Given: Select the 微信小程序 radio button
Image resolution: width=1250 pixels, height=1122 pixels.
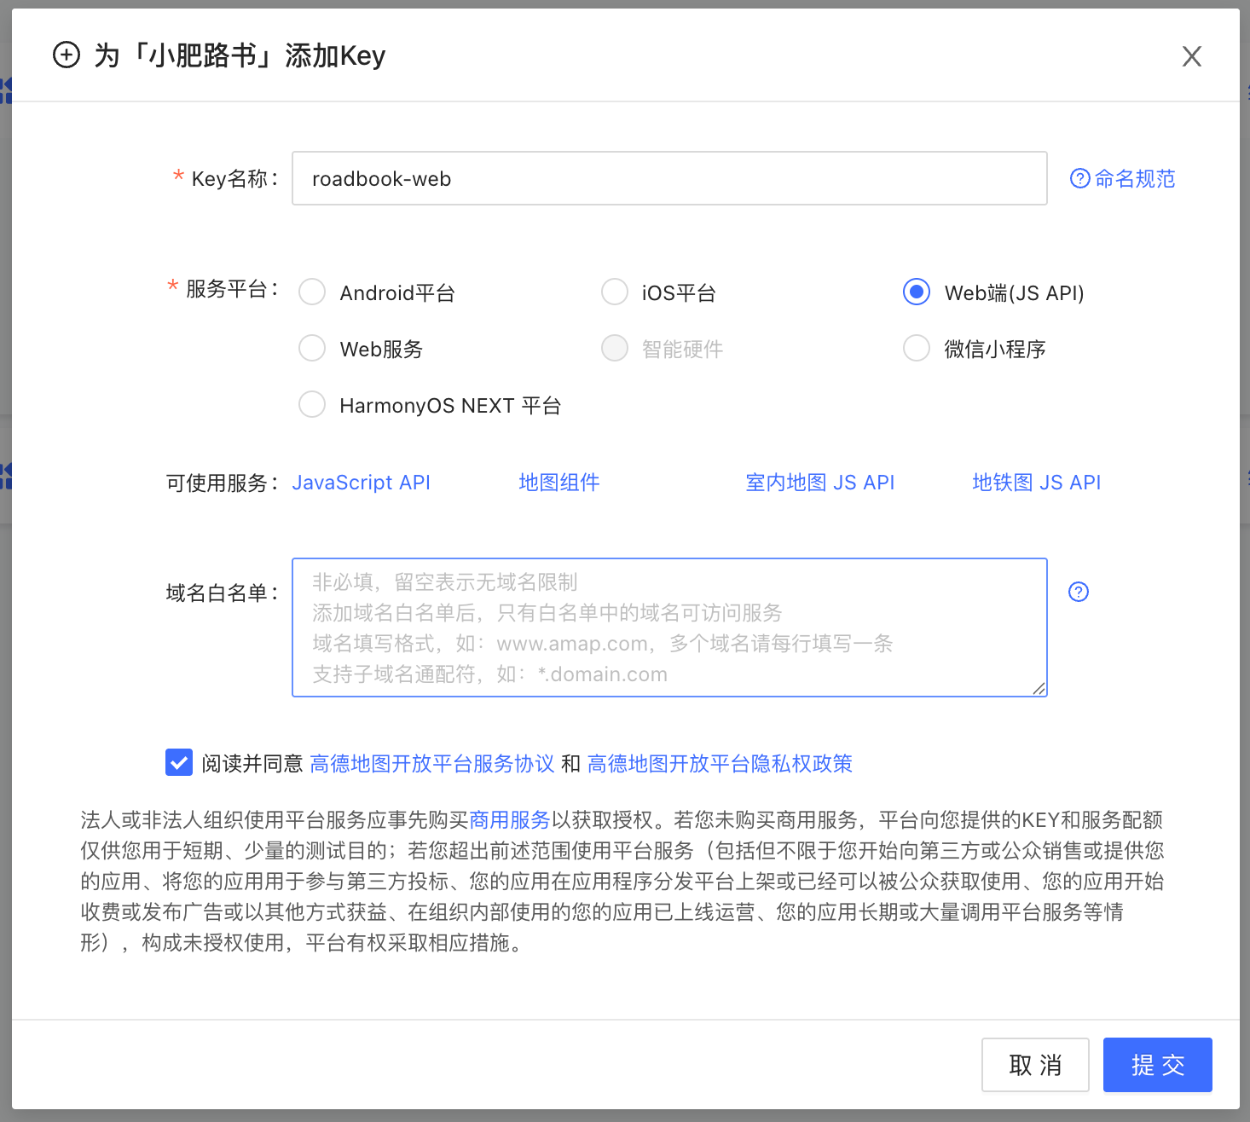Looking at the screenshot, I should (917, 349).
